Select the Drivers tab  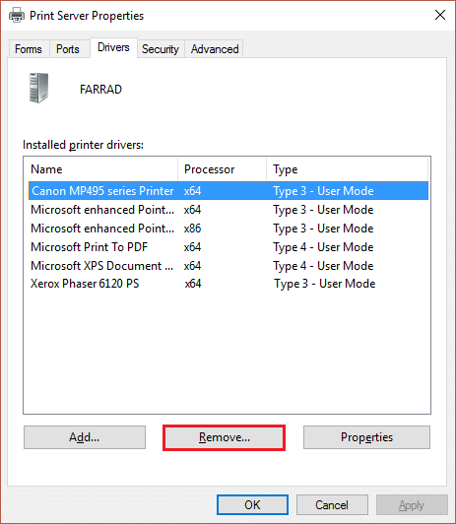113,47
